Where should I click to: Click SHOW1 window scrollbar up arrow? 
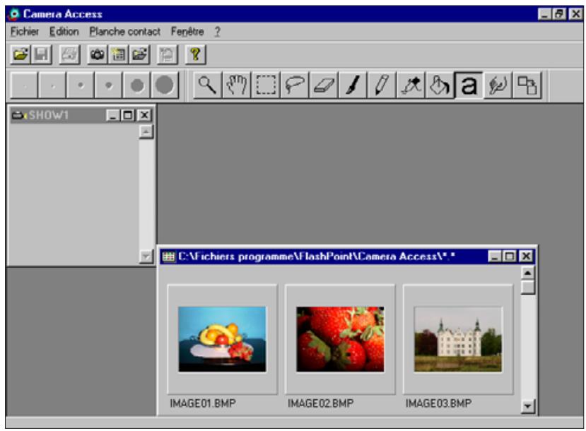[x=146, y=131]
